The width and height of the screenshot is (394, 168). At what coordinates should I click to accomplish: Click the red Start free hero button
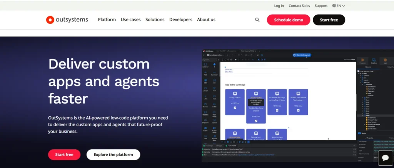pyautogui.click(x=64, y=155)
